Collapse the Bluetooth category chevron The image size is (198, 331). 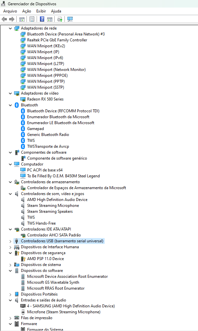(x=10, y=105)
